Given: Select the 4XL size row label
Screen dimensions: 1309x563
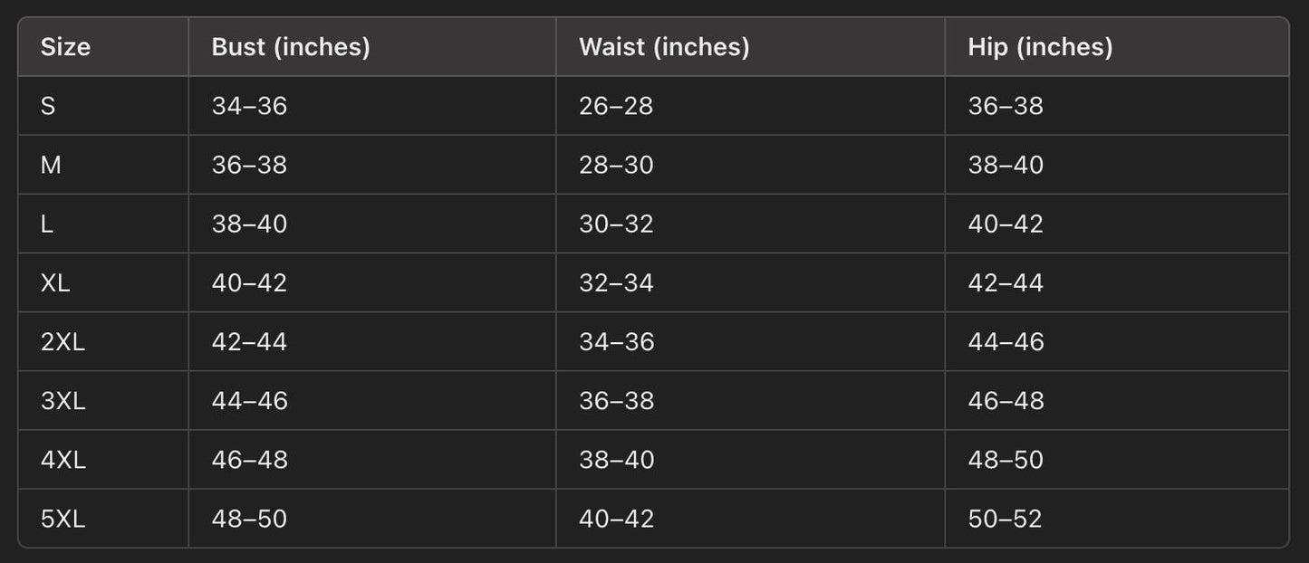Looking at the screenshot, I should pyautogui.click(x=63, y=460).
